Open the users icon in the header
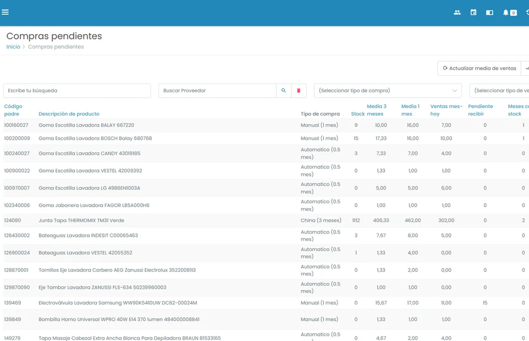The width and height of the screenshot is (529, 341). pos(457,12)
